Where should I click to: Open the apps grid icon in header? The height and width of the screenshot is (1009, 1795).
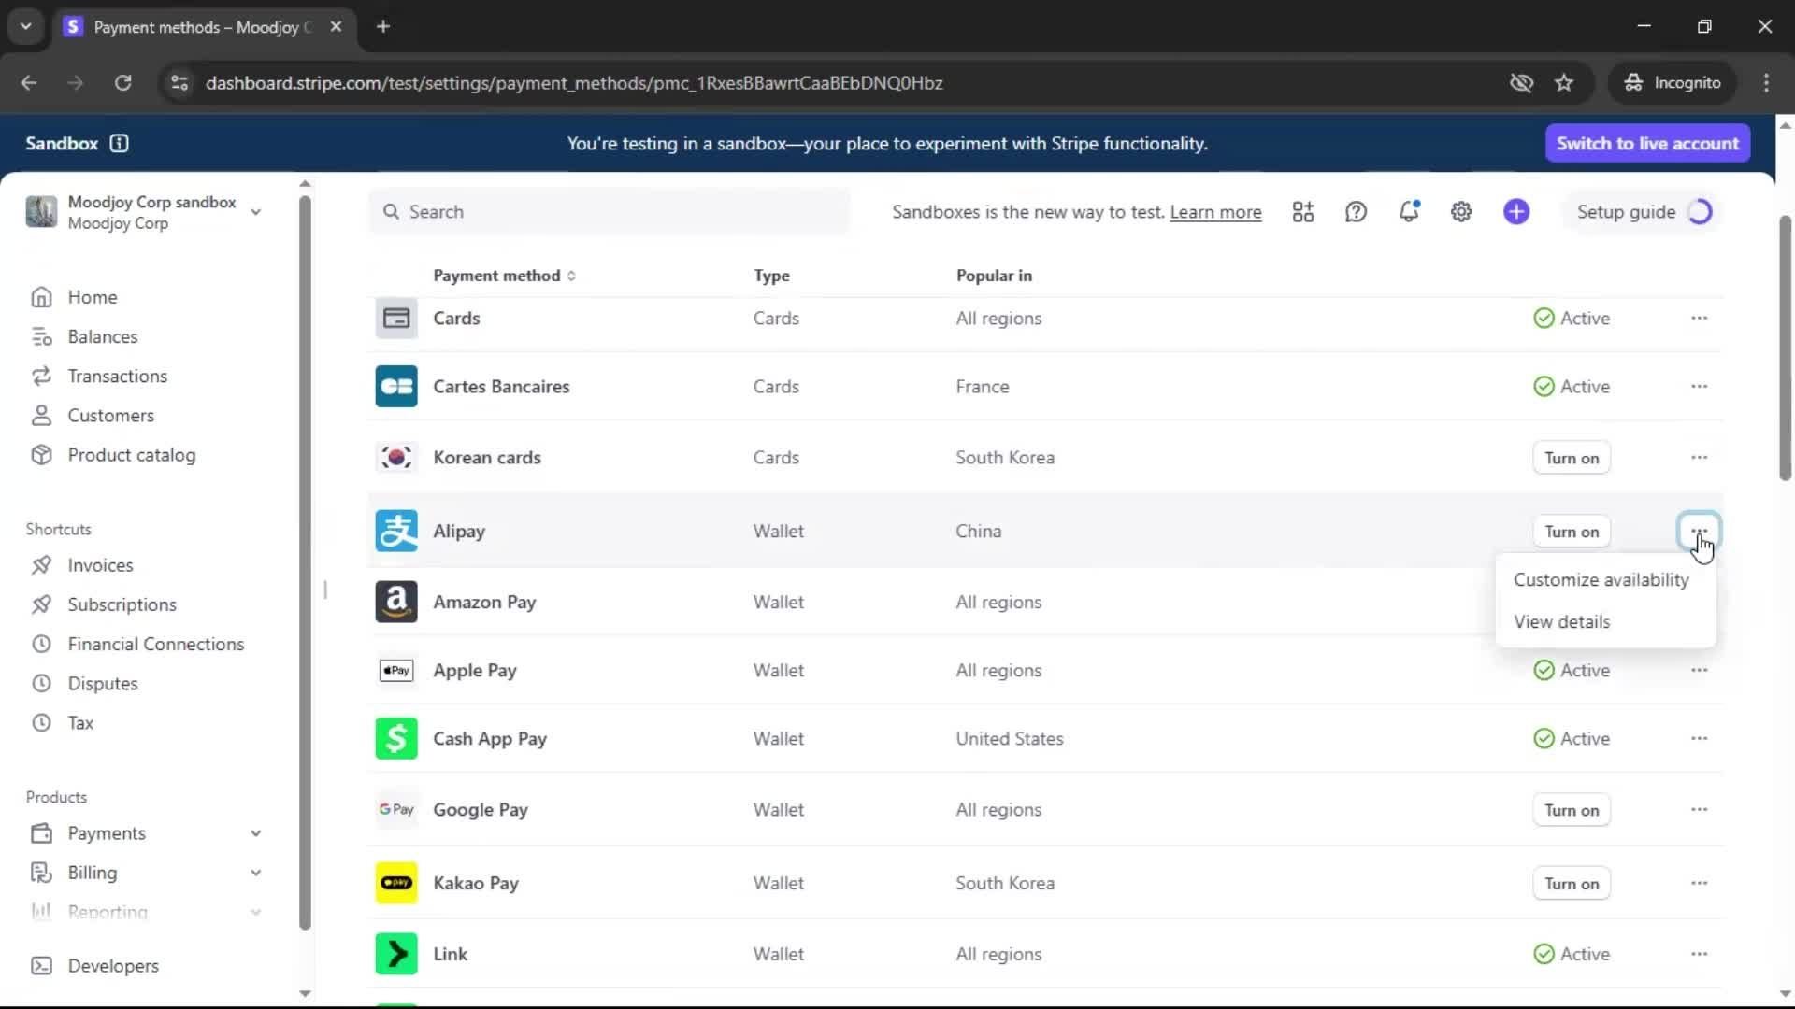[x=1303, y=212]
